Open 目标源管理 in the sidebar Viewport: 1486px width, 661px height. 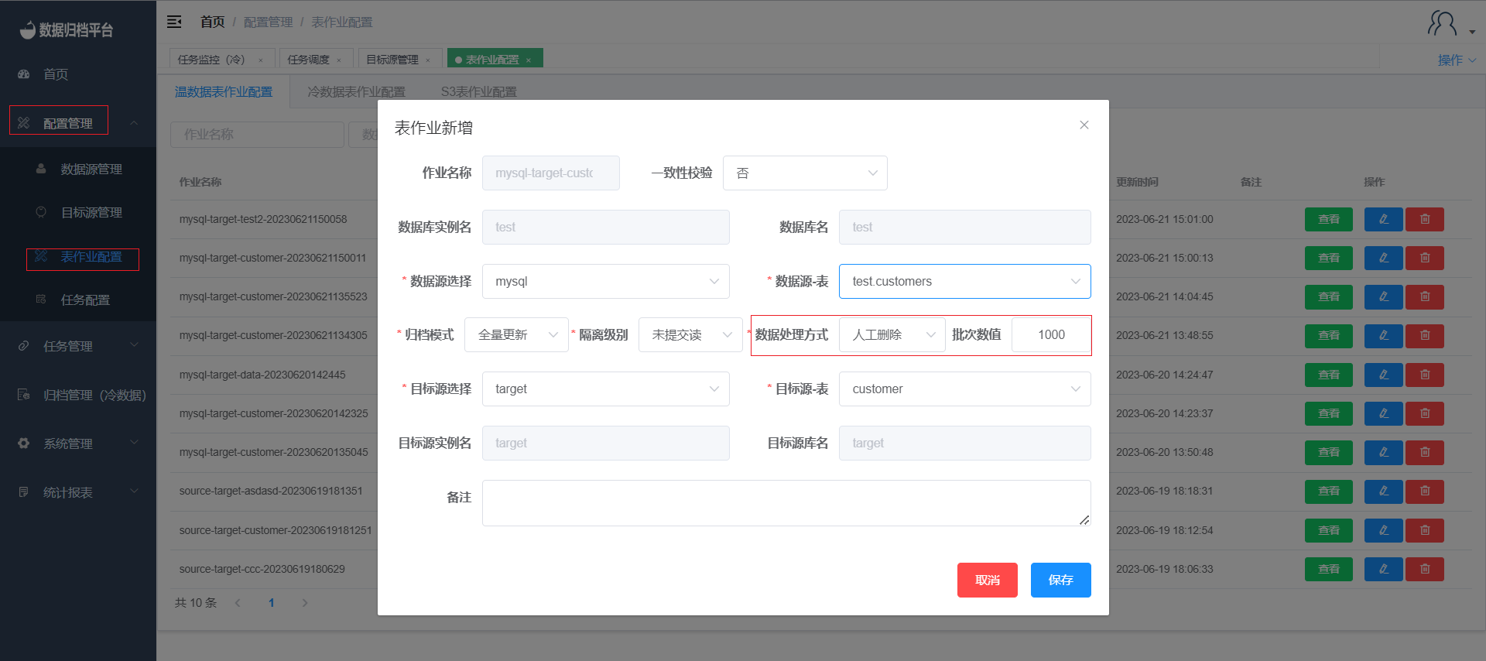click(x=78, y=213)
